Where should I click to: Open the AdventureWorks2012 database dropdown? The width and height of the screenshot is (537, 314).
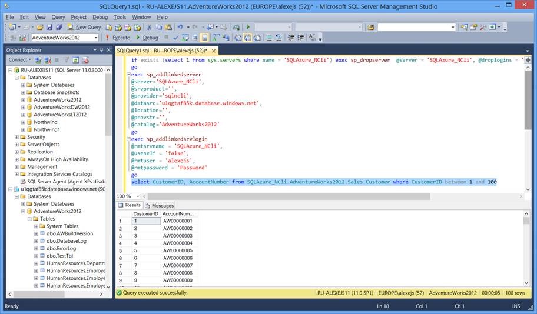(x=96, y=38)
